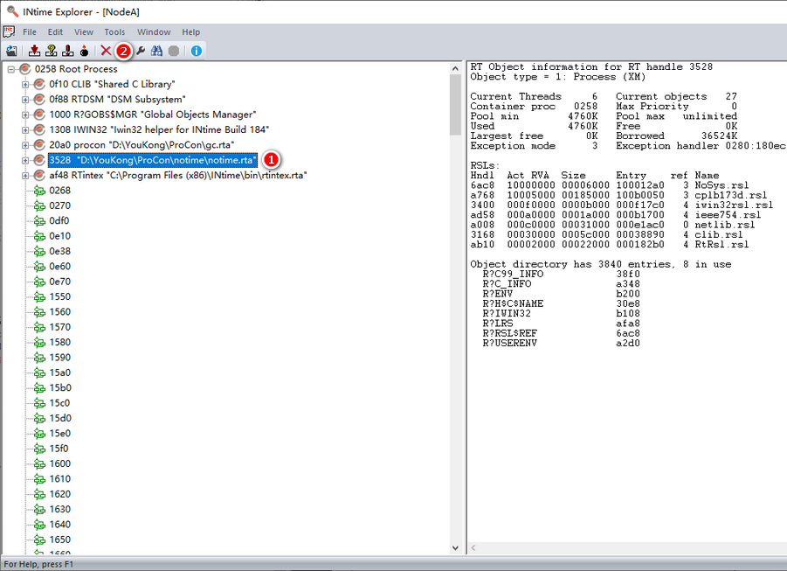
Task: Click tree scrollbar down arrow
Action: pos(455,548)
